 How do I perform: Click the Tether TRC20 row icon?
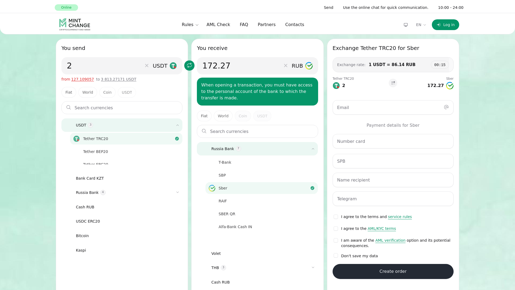[76, 139]
